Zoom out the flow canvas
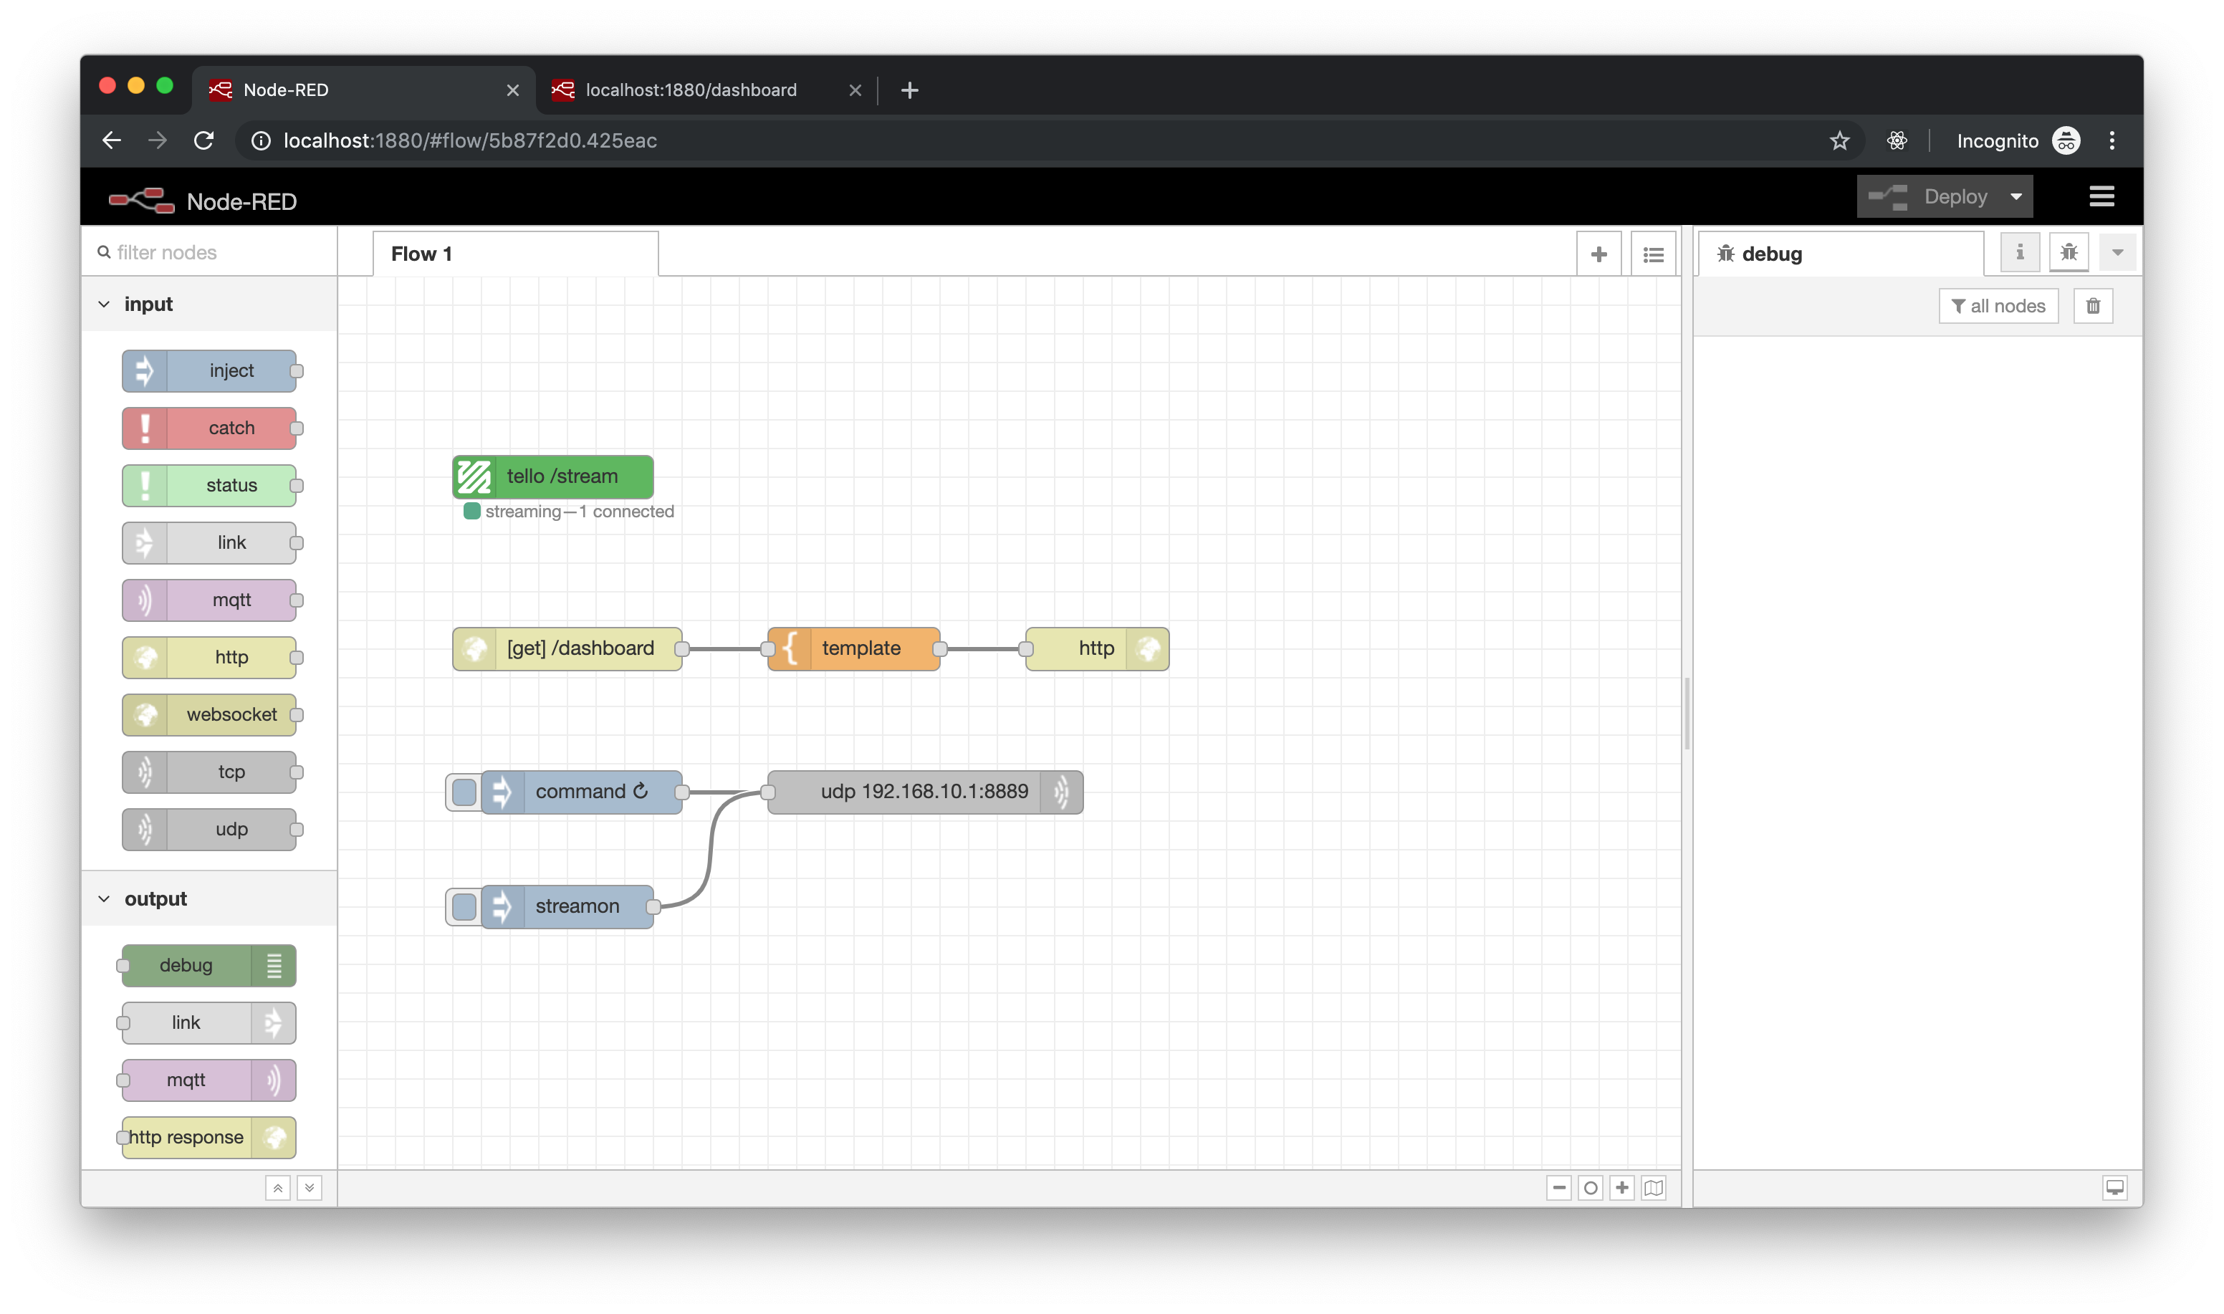Image resolution: width=2224 pixels, height=1314 pixels. point(1559,1187)
